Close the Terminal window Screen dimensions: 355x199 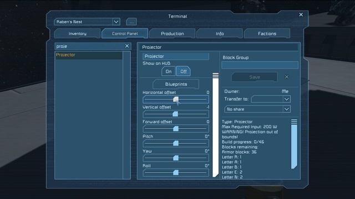(x=301, y=15)
